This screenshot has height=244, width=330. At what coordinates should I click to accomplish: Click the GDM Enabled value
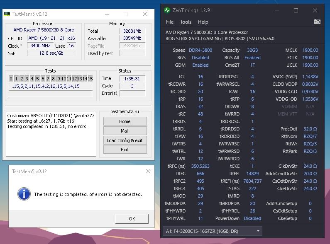(200, 65)
